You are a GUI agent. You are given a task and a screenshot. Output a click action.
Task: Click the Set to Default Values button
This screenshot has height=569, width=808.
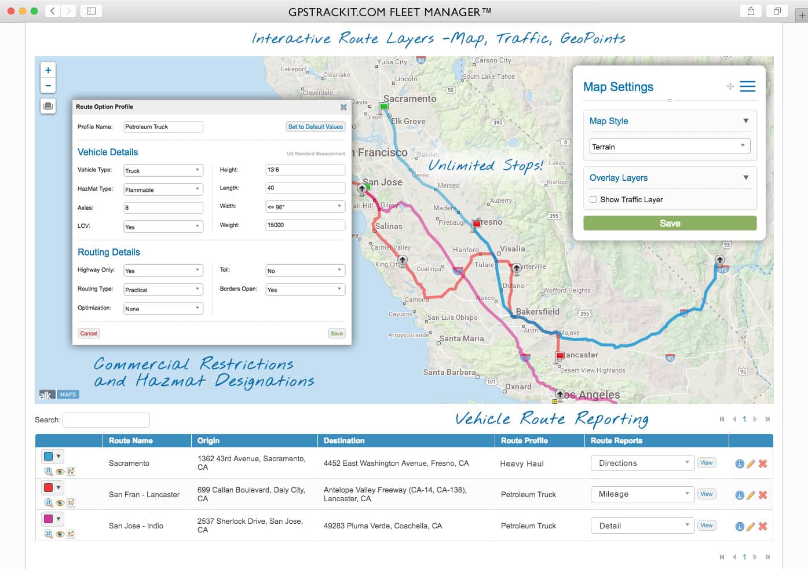click(x=315, y=126)
